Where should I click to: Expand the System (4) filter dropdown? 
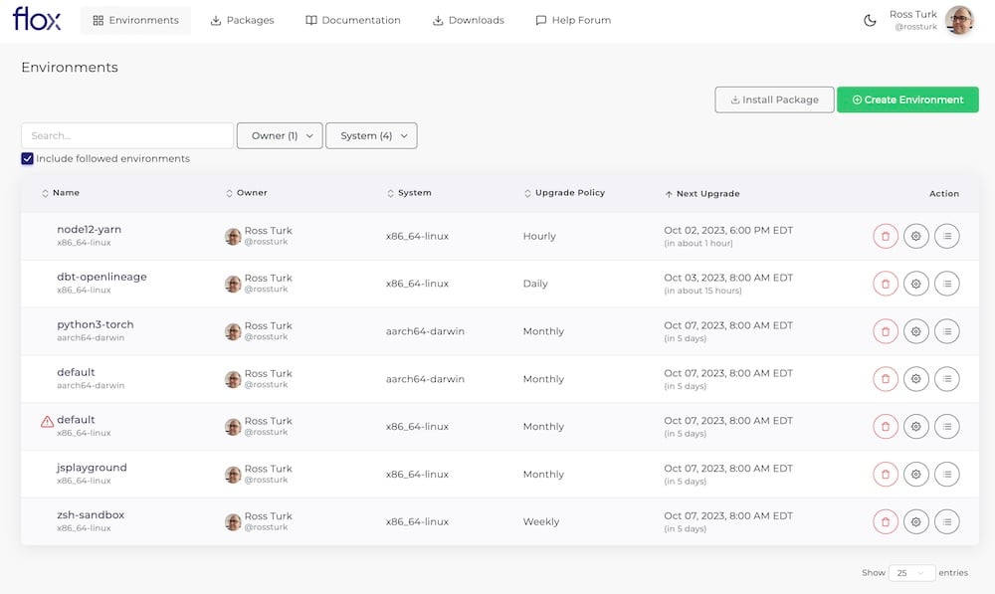(x=371, y=136)
